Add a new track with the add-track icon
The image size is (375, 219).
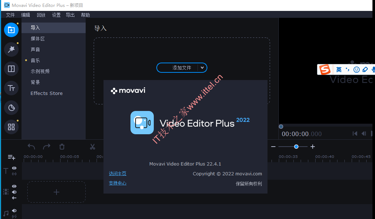click(12, 157)
